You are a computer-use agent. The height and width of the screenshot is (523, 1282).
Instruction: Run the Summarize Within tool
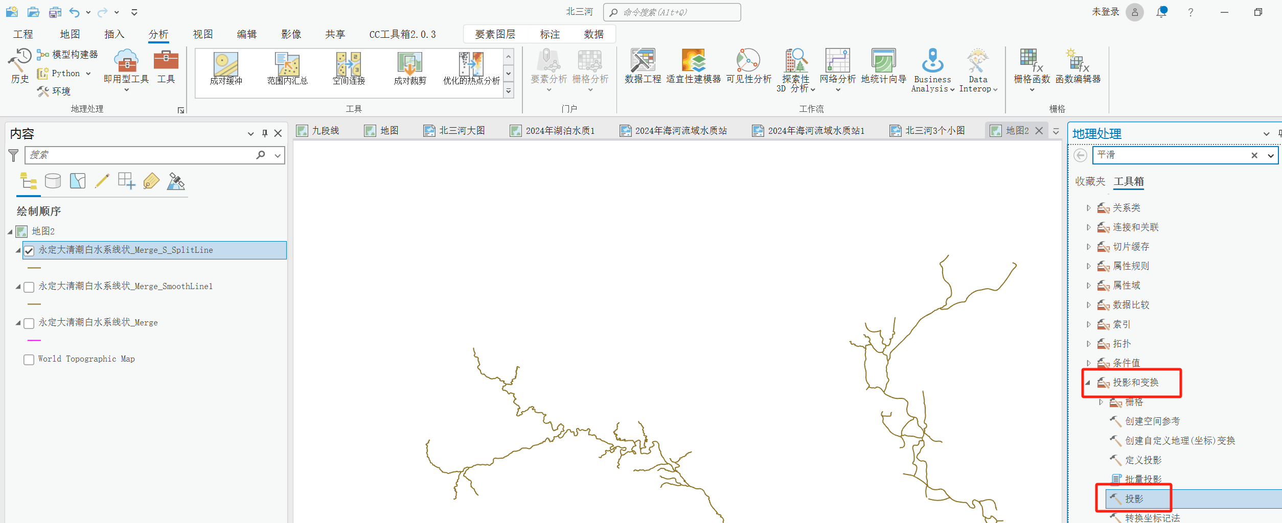287,68
